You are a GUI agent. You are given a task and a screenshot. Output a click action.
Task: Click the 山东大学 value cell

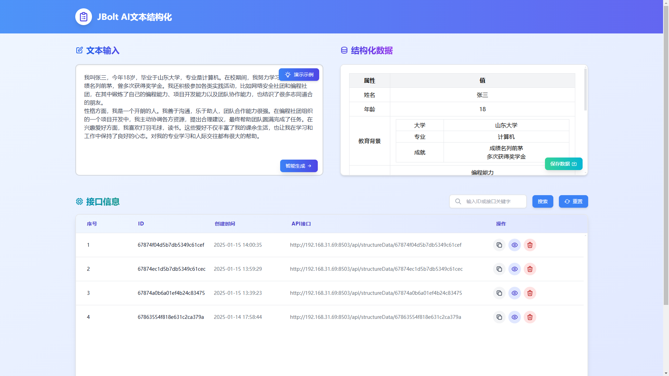tap(506, 125)
